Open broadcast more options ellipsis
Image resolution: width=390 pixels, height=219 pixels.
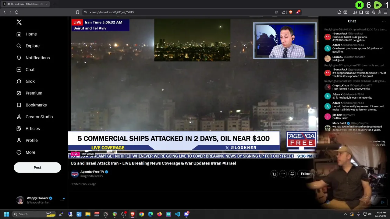(283, 174)
